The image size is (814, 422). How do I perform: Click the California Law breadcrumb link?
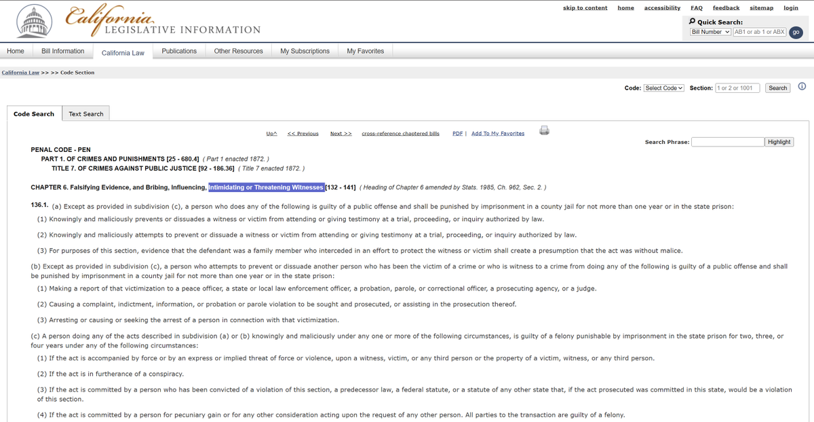[20, 73]
